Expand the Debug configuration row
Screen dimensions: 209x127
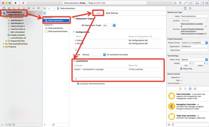point(76,40)
